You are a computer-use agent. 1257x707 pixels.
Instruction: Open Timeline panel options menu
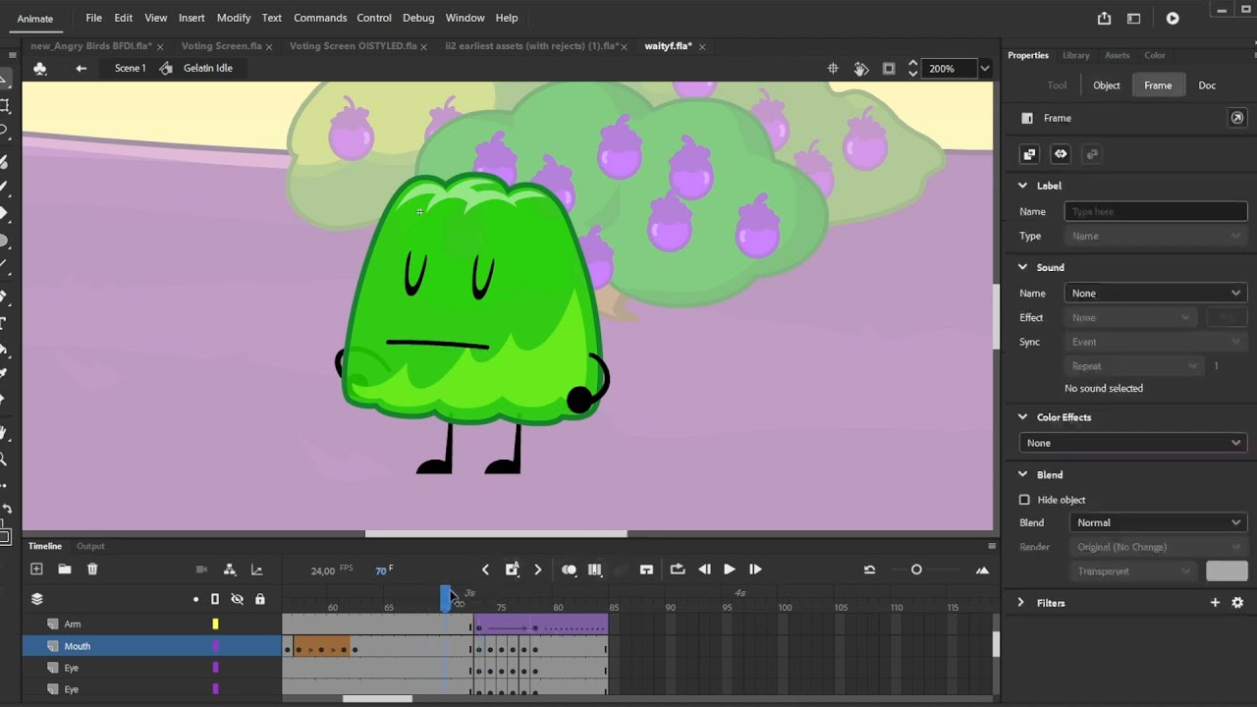pos(992,546)
